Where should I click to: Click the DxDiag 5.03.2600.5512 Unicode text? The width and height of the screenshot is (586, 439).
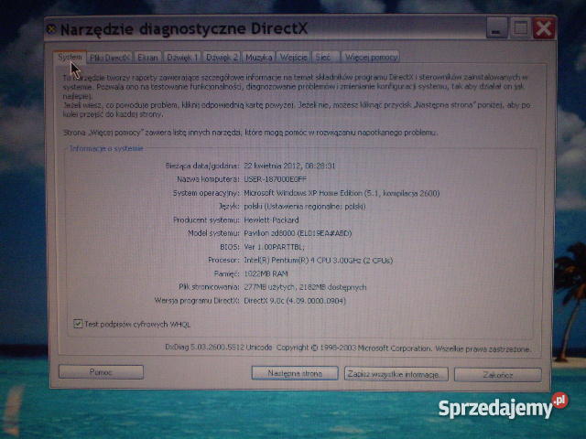tap(219, 348)
